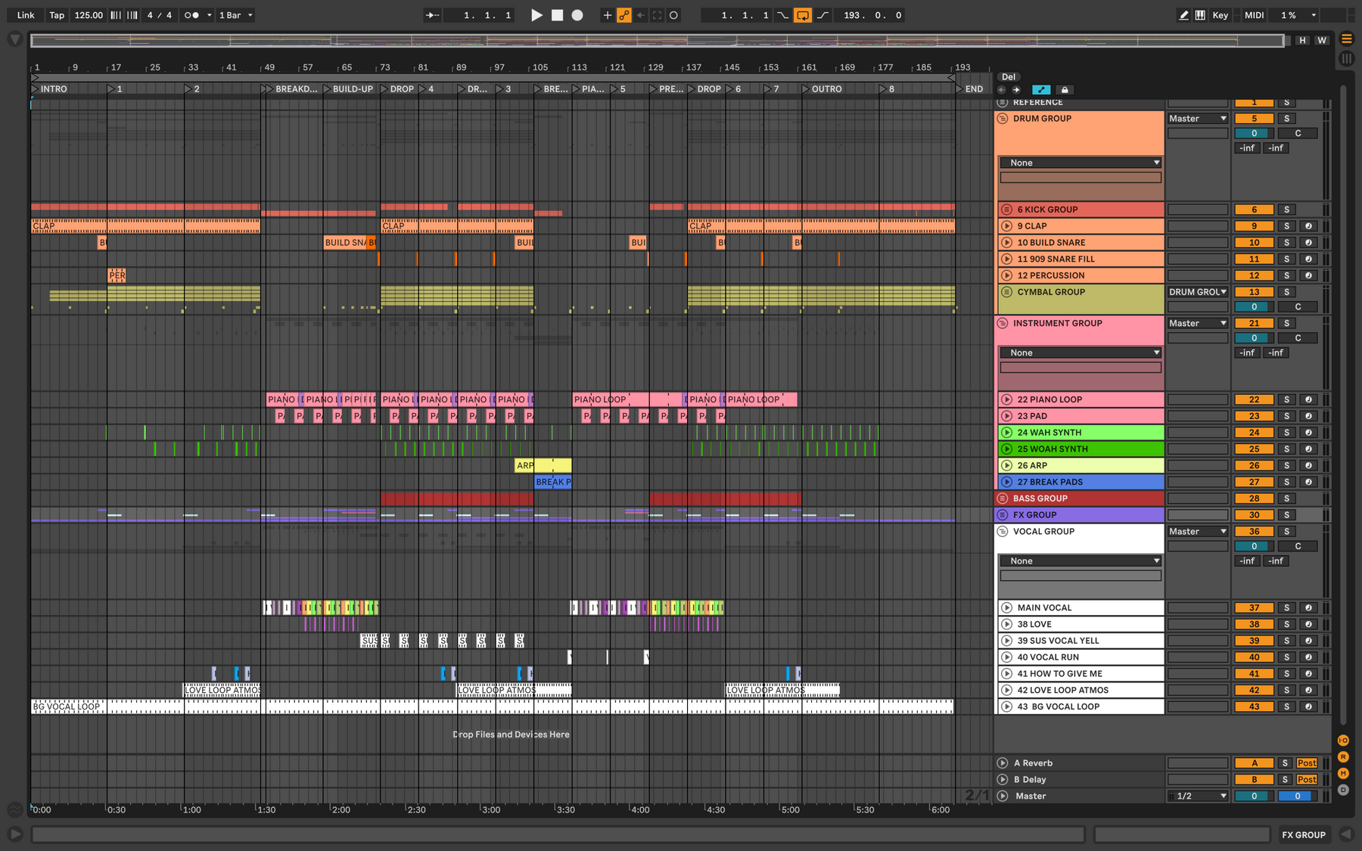Click B Delay return track arrow icon
Viewport: 1362px width, 851px height.
point(1003,780)
